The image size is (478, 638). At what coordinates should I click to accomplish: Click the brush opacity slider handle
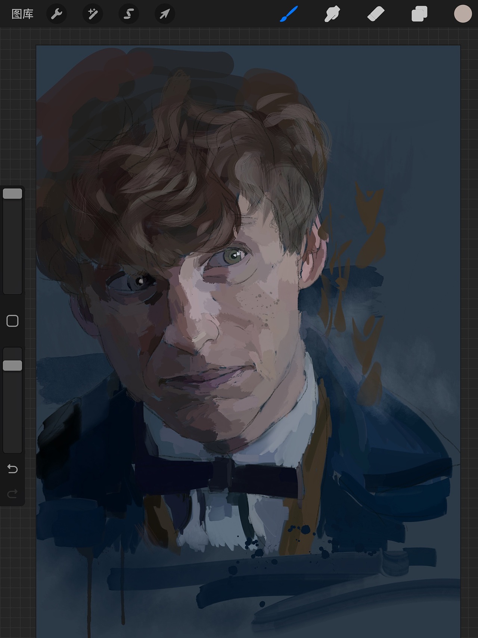coord(13,366)
